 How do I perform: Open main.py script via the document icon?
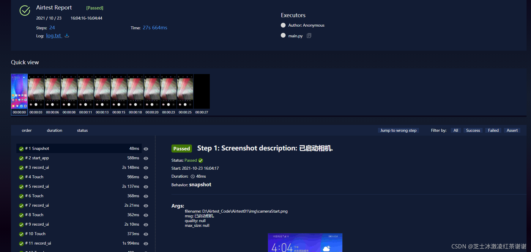tap(309, 36)
